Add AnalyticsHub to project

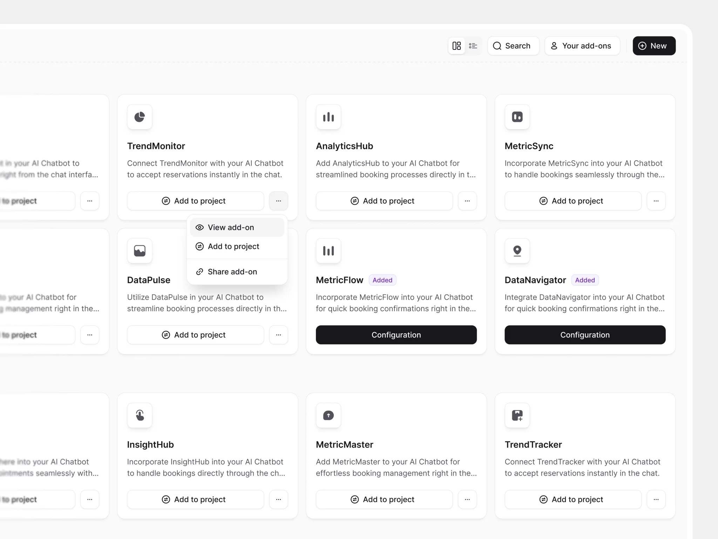[x=384, y=201]
